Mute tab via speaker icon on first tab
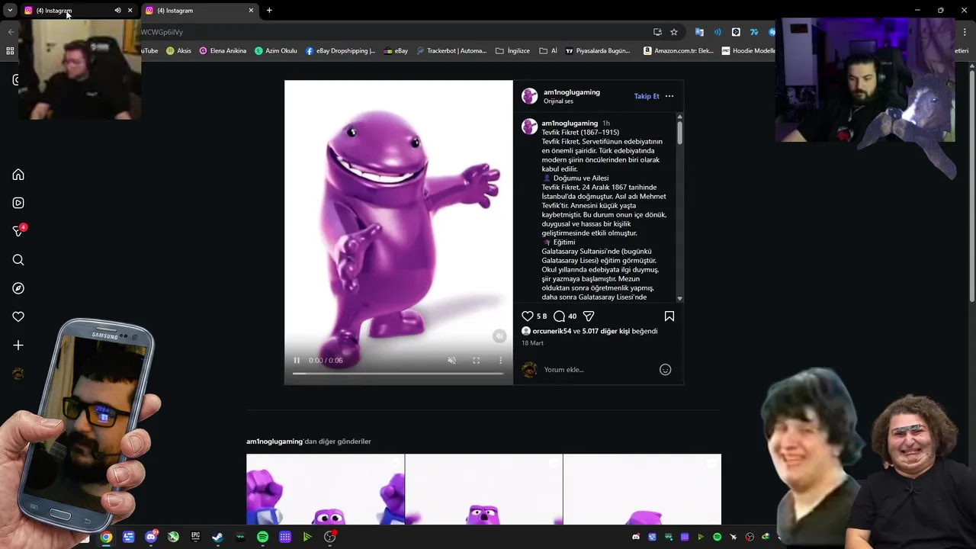Image resolution: width=976 pixels, height=549 pixels. (117, 11)
